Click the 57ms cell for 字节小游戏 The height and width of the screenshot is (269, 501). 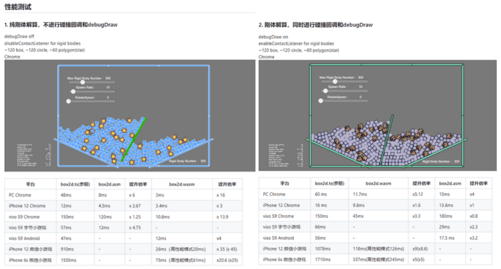click(76, 227)
